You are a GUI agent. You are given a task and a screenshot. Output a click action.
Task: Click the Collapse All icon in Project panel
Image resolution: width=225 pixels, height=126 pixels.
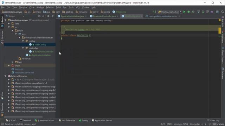[x=43, y=16]
